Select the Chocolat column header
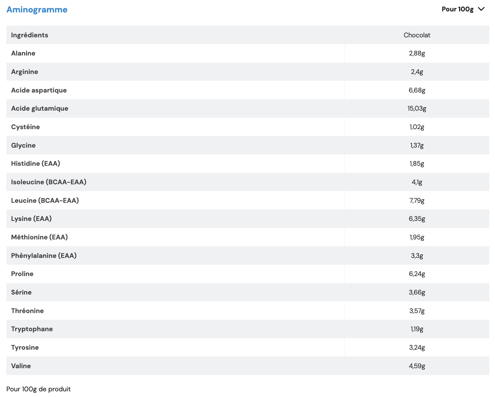The width and height of the screenshot is (495, 397). click(417, 35)
